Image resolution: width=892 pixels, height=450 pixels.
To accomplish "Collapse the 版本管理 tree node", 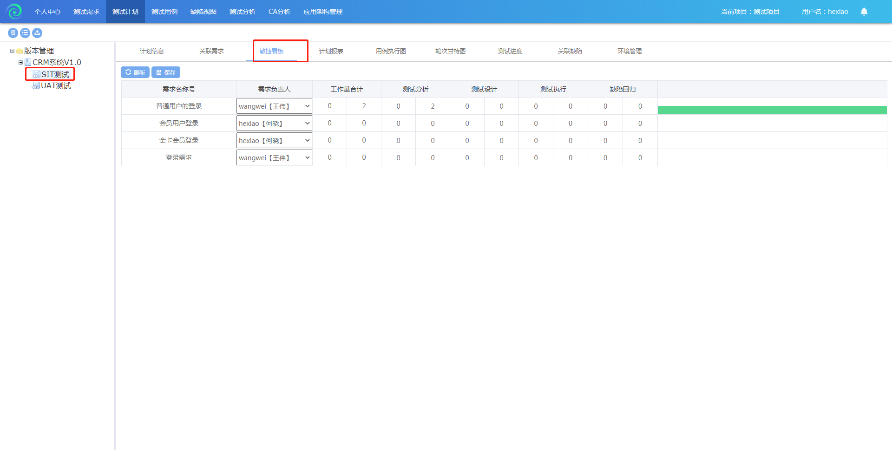I will [12, 51].
